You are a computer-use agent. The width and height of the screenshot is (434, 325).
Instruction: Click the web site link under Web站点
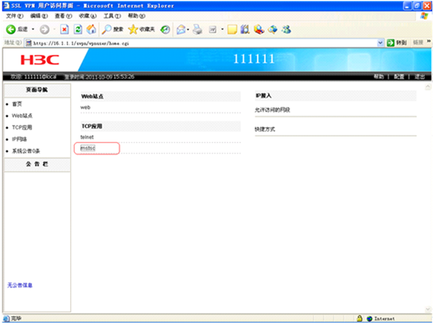(x=85, y=107)
